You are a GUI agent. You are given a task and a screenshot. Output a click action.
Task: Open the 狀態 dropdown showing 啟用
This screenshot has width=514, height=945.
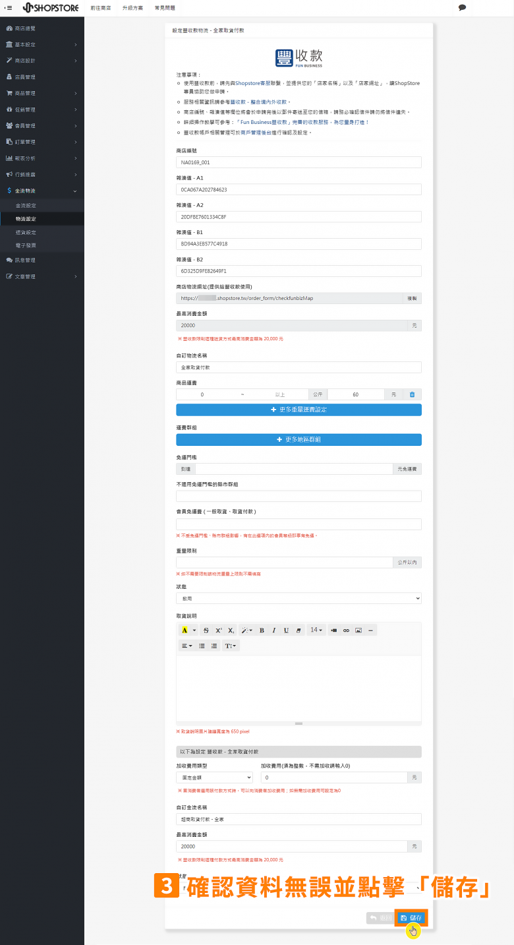tap(299, 598)
